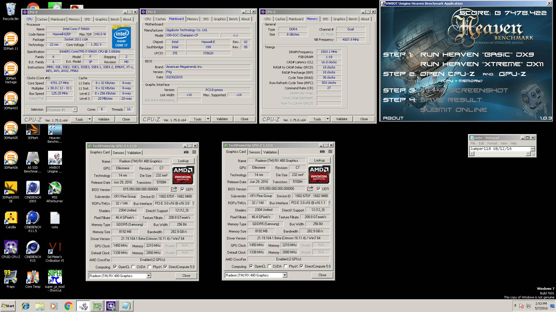This screenshot has height=312, width=556.
Task: Open Chrome from the taskbar
Action: pyautogui.click(x=68, y=306)
